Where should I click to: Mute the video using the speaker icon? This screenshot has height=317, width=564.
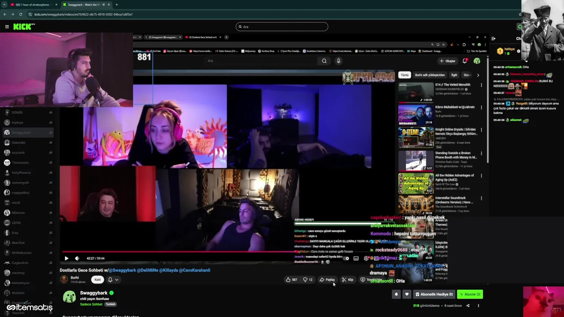pyautogui.click(x=77, y=258)
